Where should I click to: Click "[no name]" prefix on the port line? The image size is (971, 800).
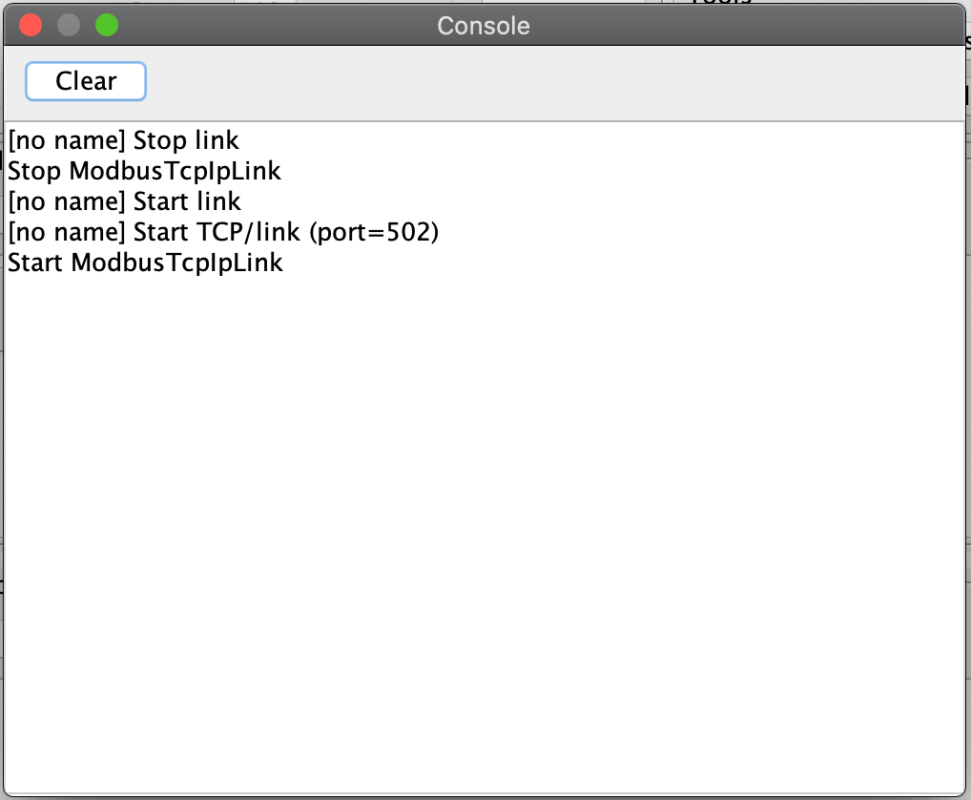tap(67, 232)
